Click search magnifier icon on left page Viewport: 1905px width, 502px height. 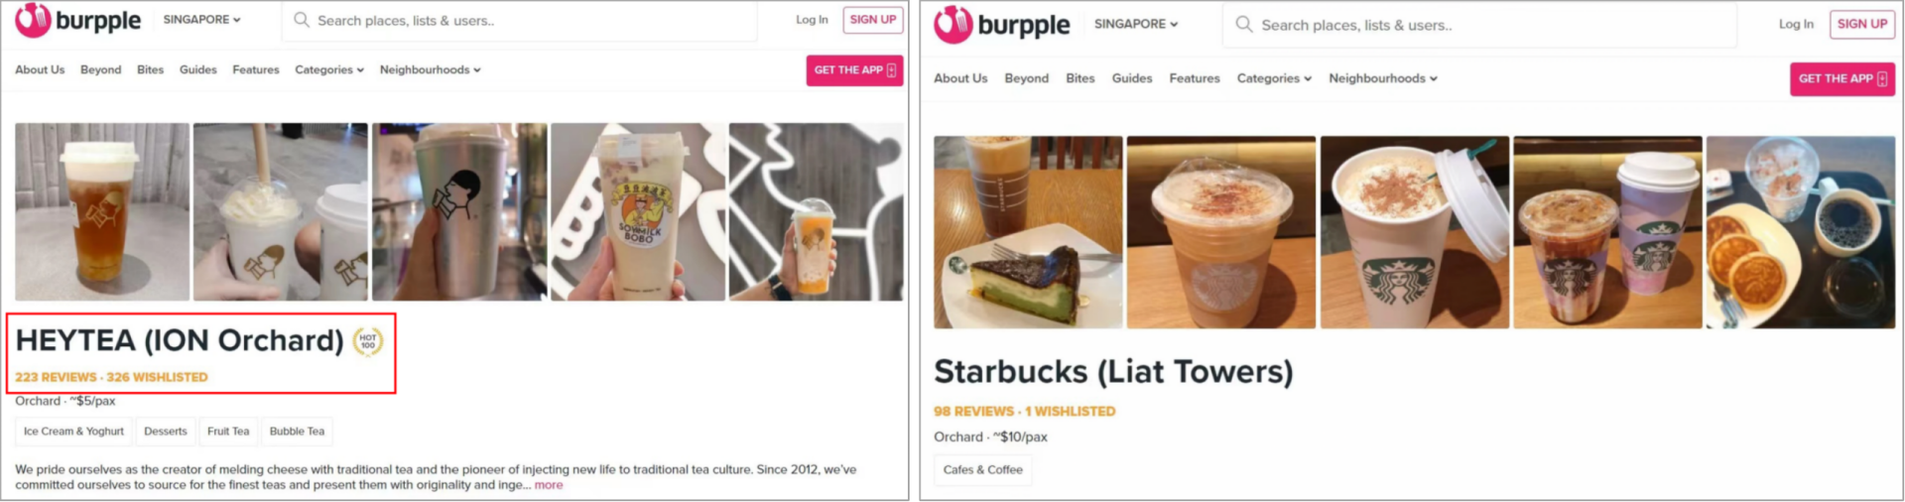[x=302, y=20]
